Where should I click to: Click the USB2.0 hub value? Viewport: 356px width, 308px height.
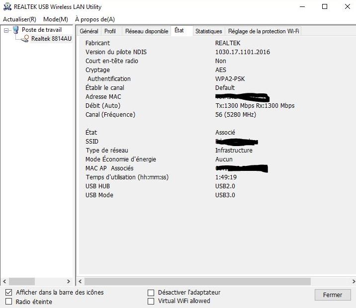coord(225,186)
